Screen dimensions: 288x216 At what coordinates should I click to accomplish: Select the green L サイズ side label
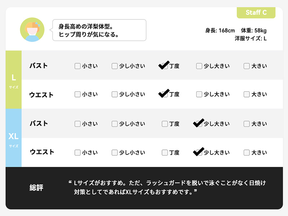point(14,80)
